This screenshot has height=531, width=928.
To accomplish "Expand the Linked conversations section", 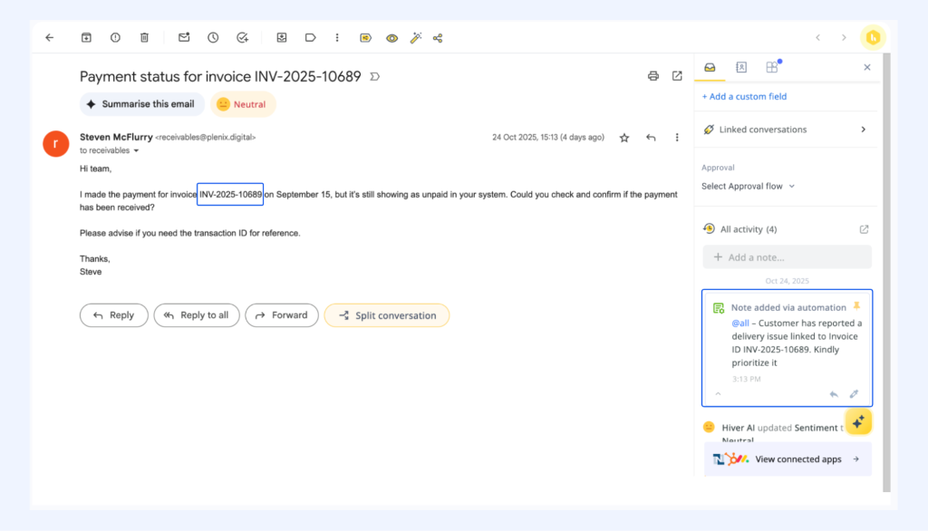I will (863, 130).
